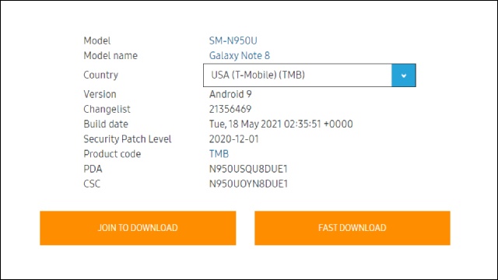Image resolution: width=498 pixels, height=280 pixels.
Task: Click the CSC label
Action: pyautogui.click(x=92, y=184)
